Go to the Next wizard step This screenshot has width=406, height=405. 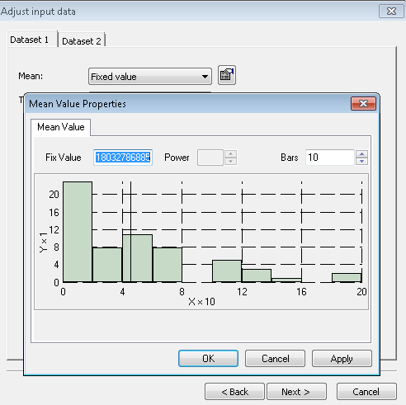point(296,392)
